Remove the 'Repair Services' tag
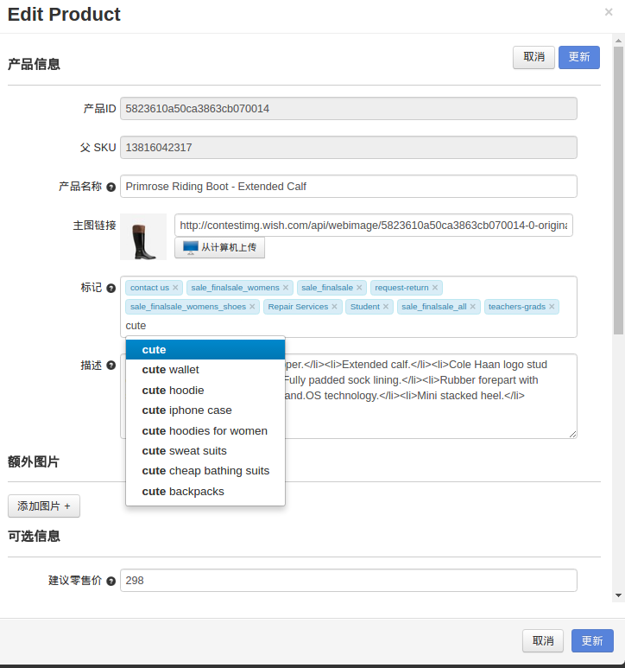Image resolution: width=625 pixels, height=668 pixels. coord(335,307)
